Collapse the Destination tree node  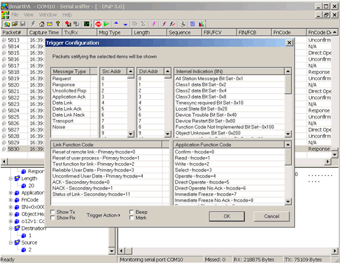coord(11,228)
